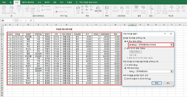The image size is (187, 97).
Task: Select row 25 header
Action: tap(2, 85)
